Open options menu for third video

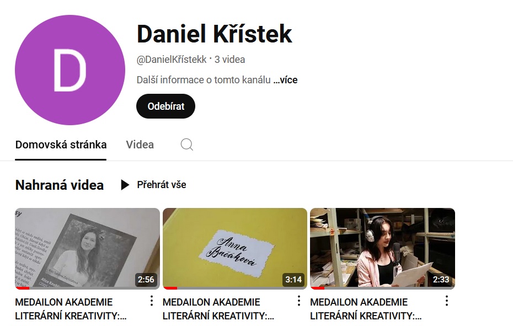(x=447, y=301)
